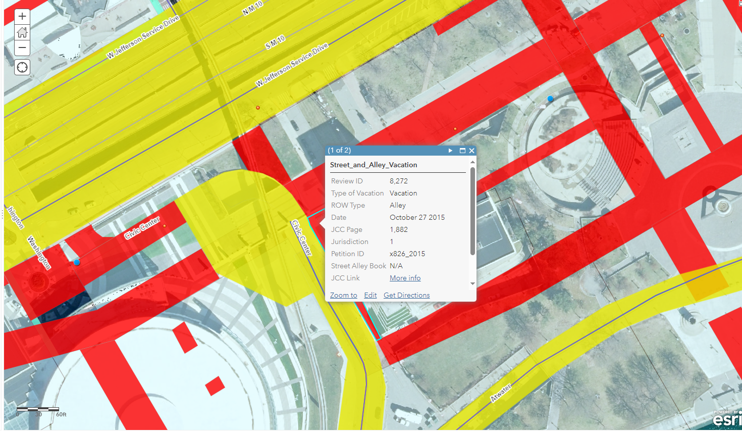Select blue point marker near Washington label
This screenshot has height=432, width=742.
click(x=77, y=262)
